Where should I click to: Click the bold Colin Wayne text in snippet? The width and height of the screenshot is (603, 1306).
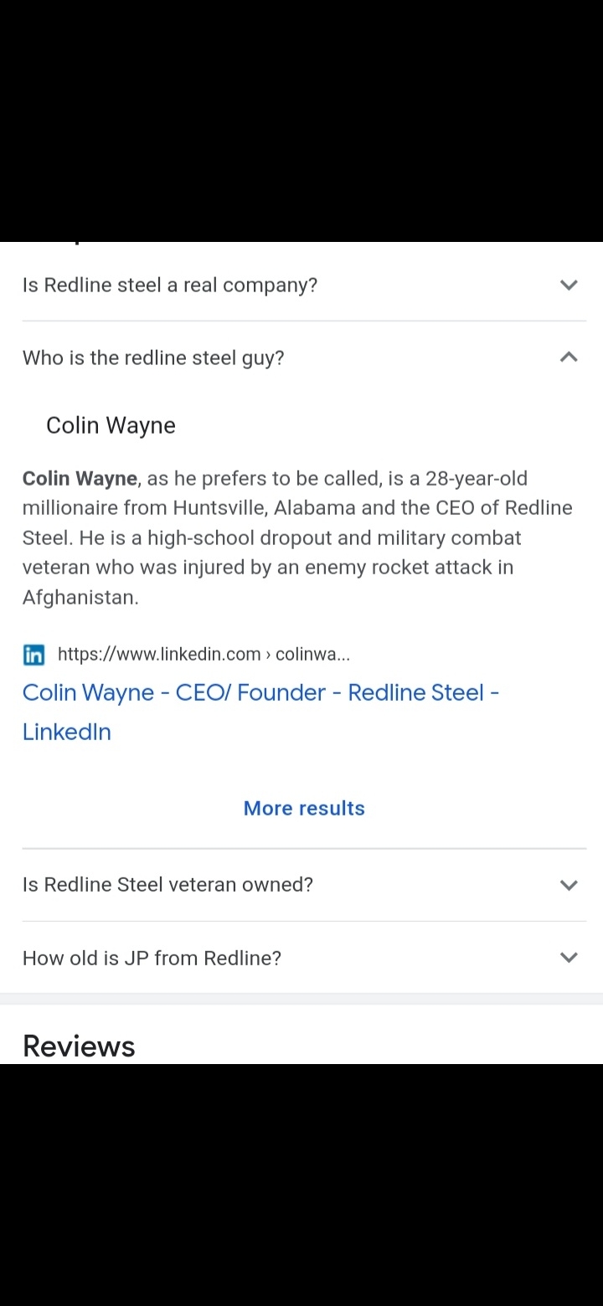(80, 478)
